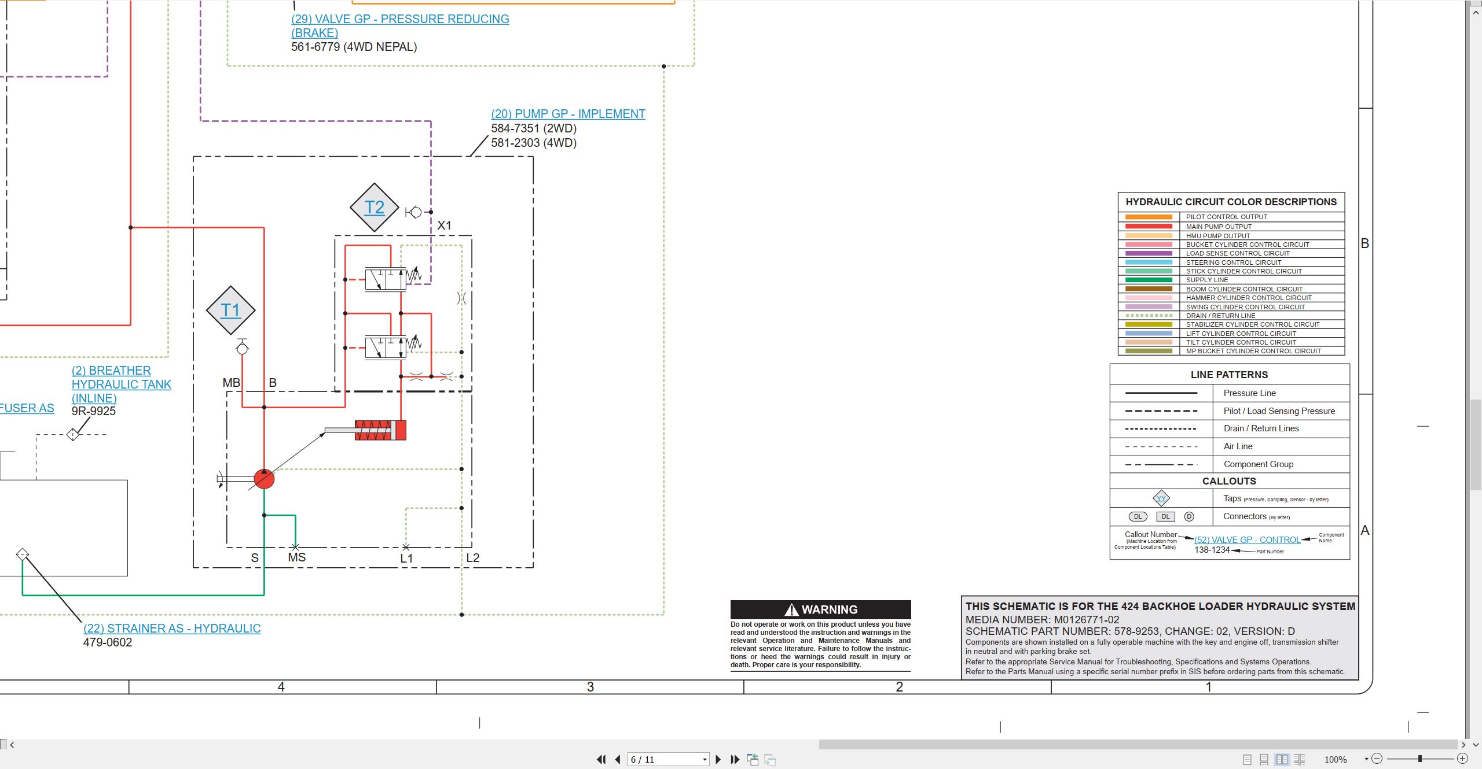
Task: Click part number 561-6779 (4WD NEPAL)
Action: click(x=354, y=47)
